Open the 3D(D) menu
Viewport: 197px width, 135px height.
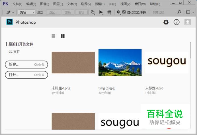point(112,4)
